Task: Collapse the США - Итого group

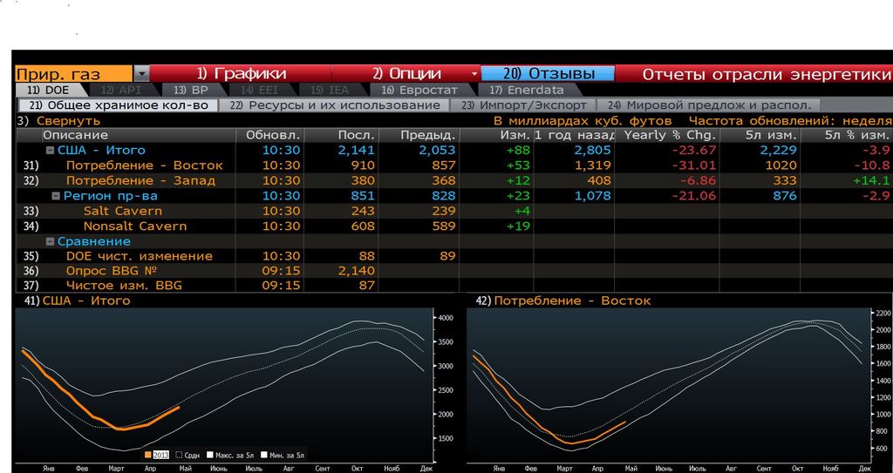Action: click(x=50, y=151)
